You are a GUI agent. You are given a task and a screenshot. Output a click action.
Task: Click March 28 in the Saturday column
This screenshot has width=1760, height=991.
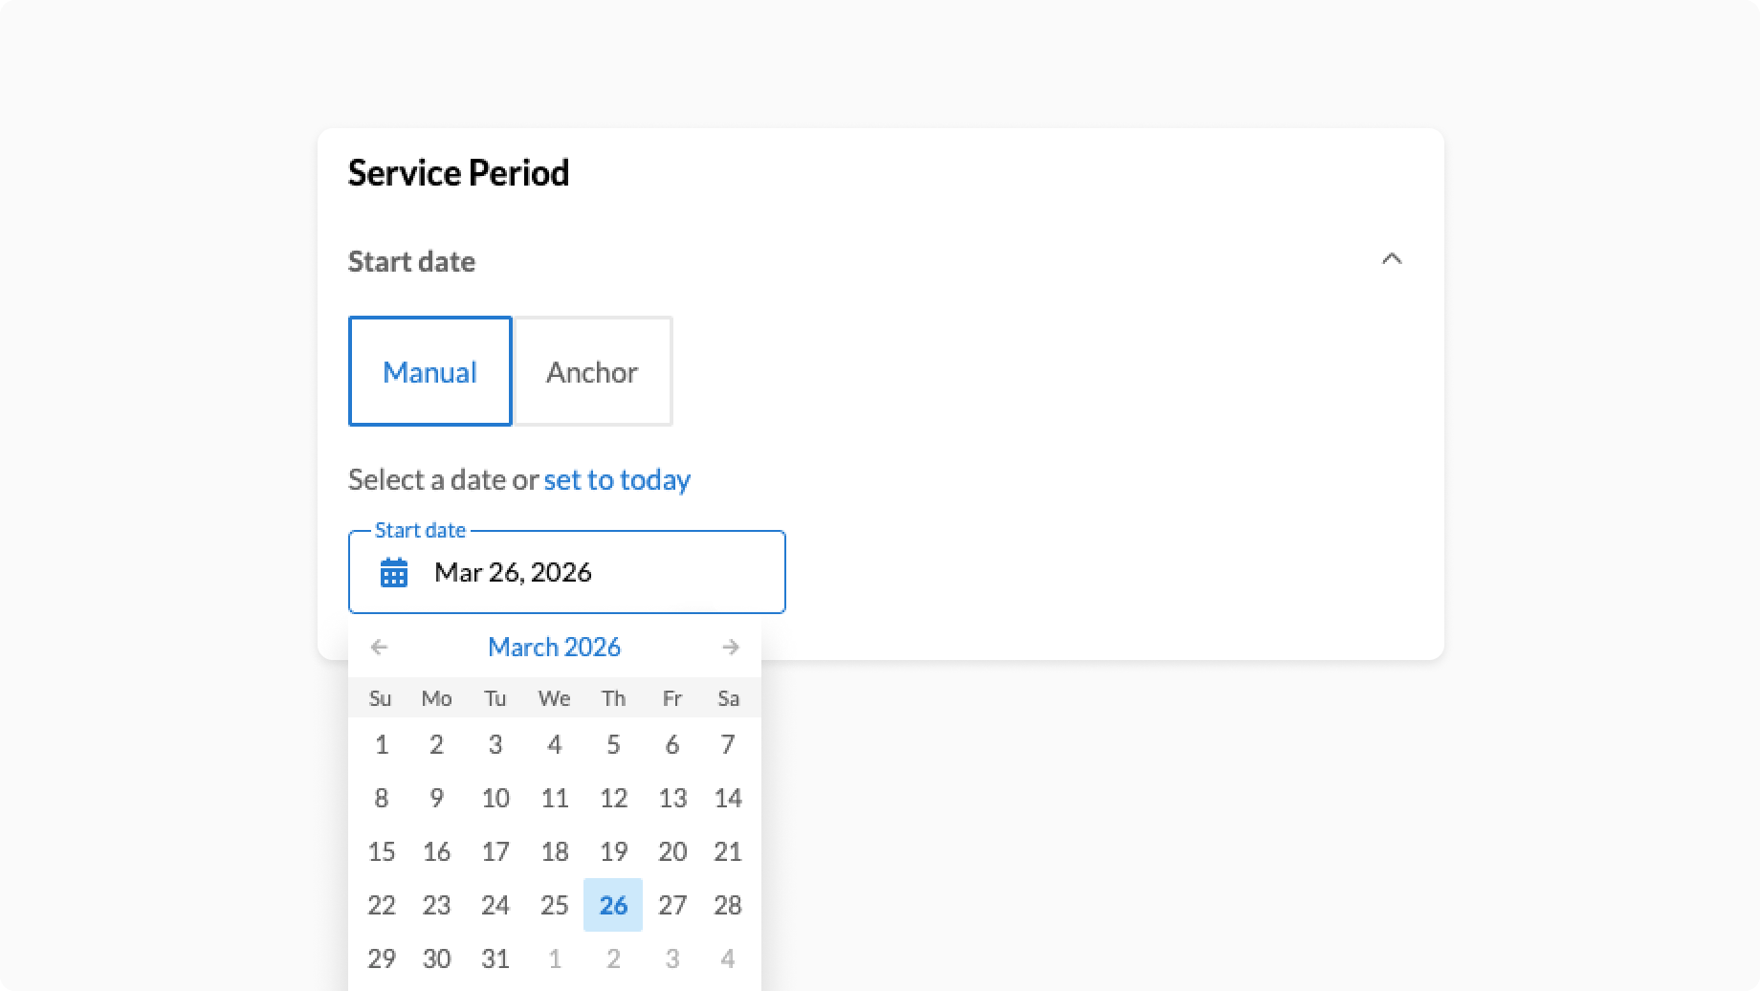tap(728, 905)
